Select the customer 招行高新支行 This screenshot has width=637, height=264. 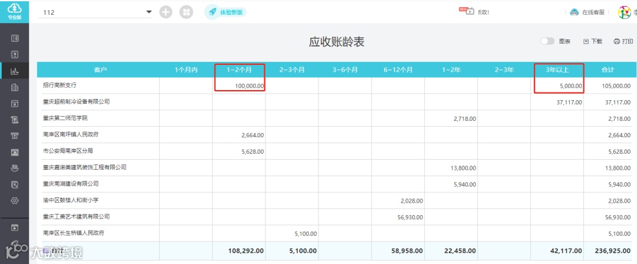point(60,85)
